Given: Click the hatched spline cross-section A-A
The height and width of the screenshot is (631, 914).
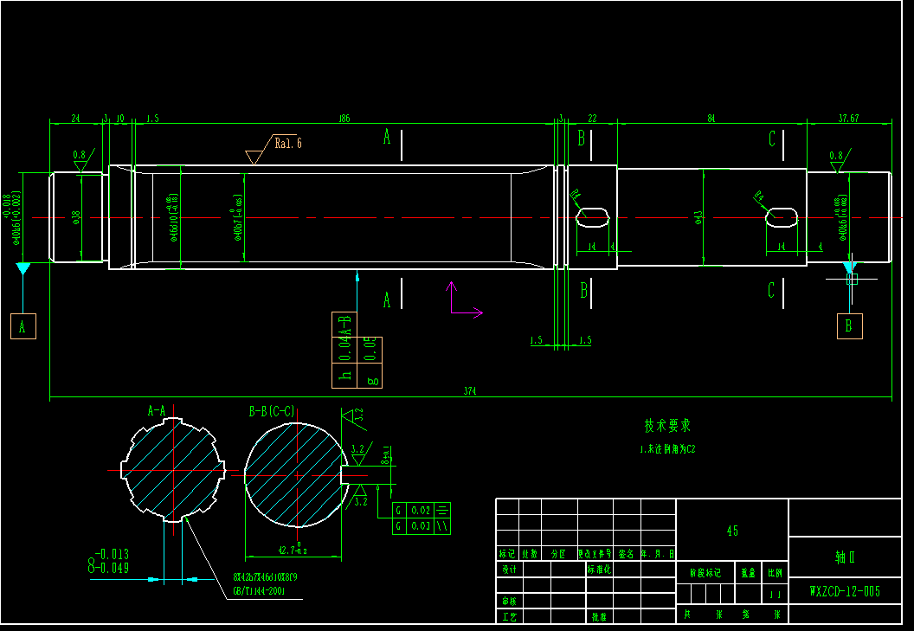Looking at the screenshot, I should [173, 469].
